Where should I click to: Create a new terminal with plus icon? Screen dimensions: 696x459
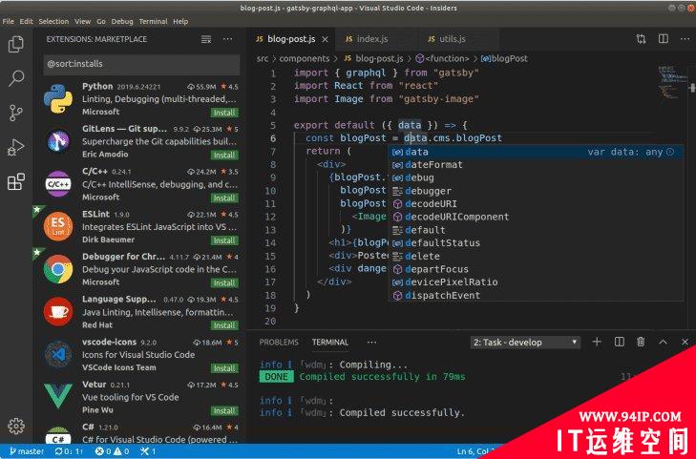click(x=597, y=342)
